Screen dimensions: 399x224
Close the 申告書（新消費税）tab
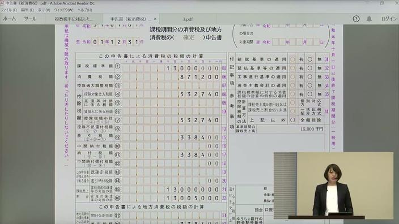pos(155,19)
